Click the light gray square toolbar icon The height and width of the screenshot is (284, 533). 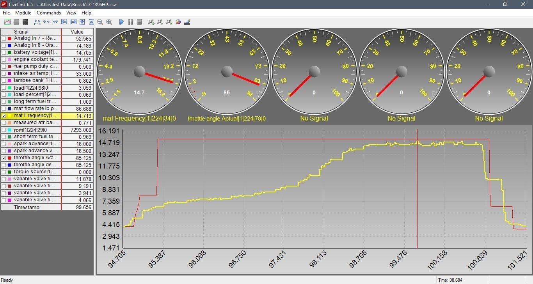pyautogui.click(x=16, y=22)
